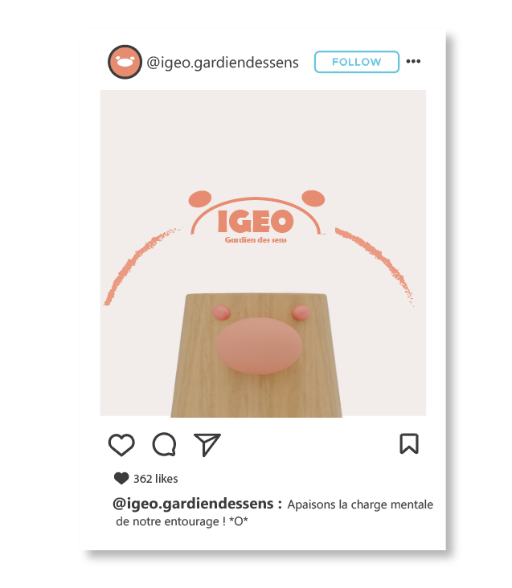Click the small filled heart beside likes
The width and height of the screenshot is (512, 588).
pos(121,479)
